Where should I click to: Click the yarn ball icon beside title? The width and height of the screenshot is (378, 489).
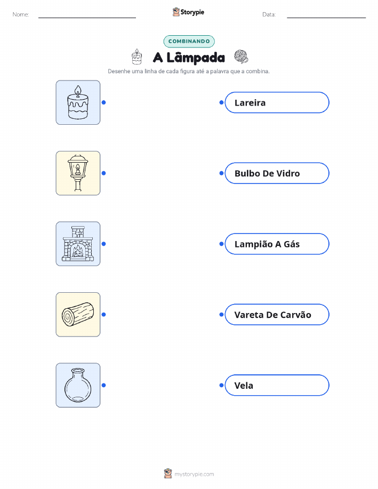pos(241,57)
